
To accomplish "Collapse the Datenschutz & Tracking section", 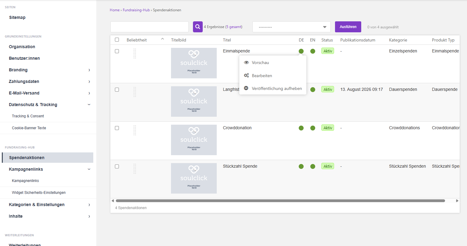I will [89, 105].
